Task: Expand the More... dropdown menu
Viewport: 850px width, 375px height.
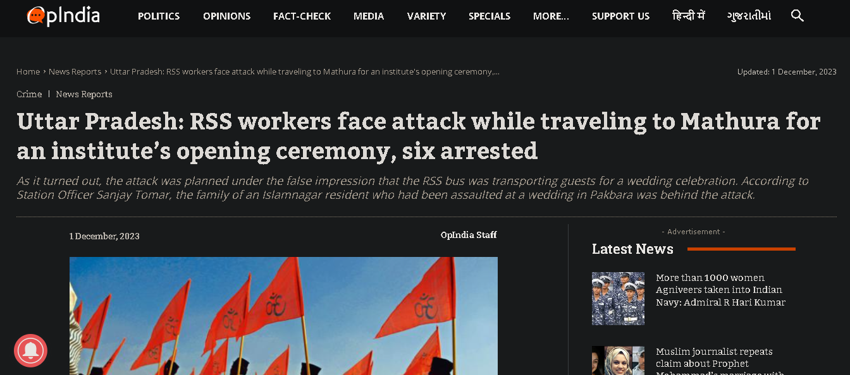Action: [x=551, y=16]
